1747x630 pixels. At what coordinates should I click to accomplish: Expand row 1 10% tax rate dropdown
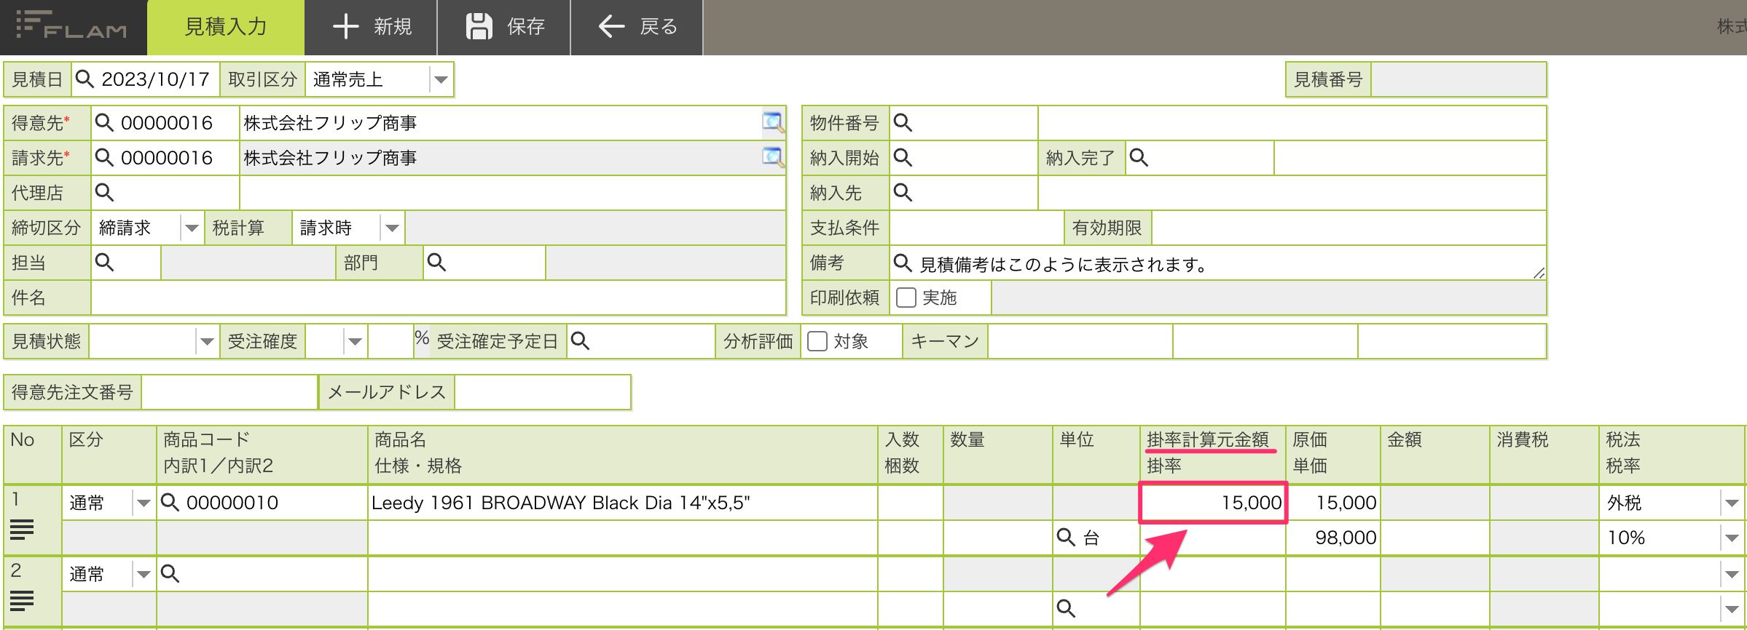click(1732, 538)
